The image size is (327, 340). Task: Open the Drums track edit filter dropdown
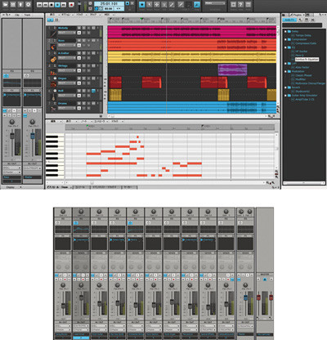click(x=67, y=108)
